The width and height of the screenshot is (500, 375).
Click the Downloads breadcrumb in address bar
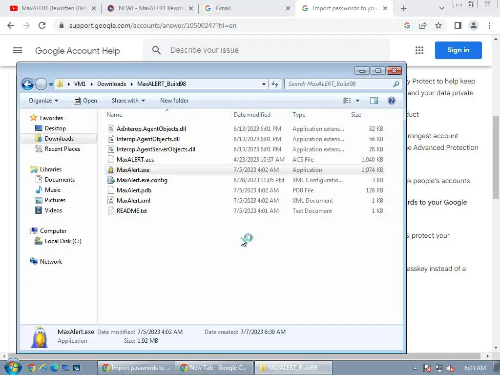111,84
